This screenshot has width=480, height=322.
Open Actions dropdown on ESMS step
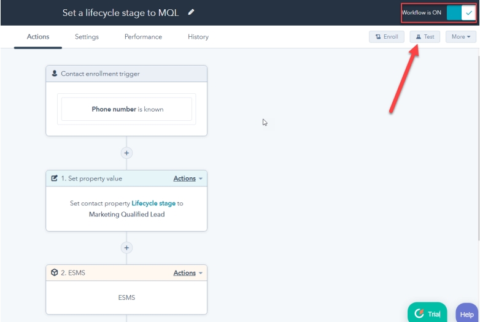point(188,273)
